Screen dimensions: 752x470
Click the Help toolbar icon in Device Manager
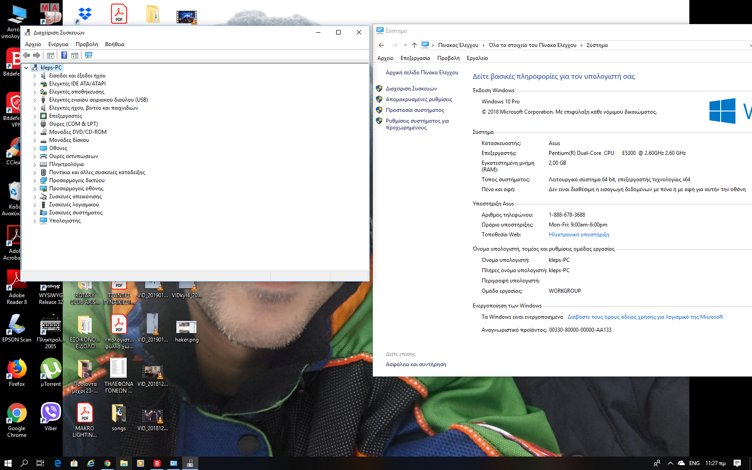tap(64, 55)
